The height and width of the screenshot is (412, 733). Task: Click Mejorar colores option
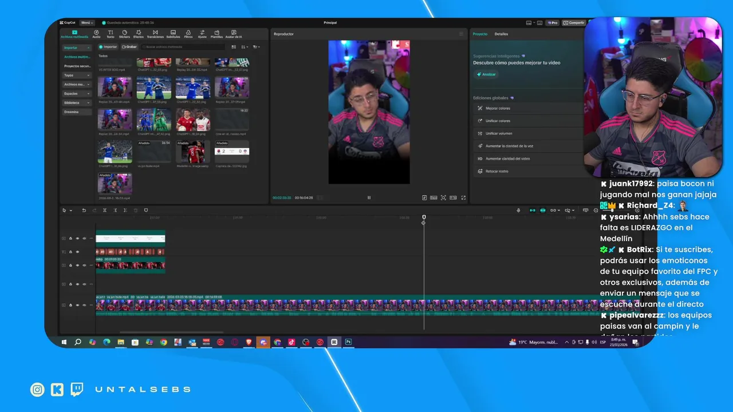pyautogui.click(x=527, y=108)
